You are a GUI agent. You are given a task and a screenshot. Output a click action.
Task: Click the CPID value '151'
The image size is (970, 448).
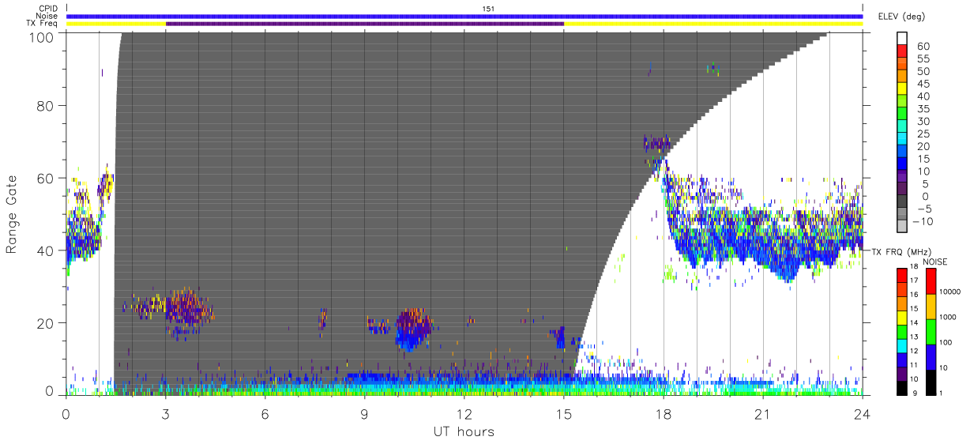click(488, 9)
